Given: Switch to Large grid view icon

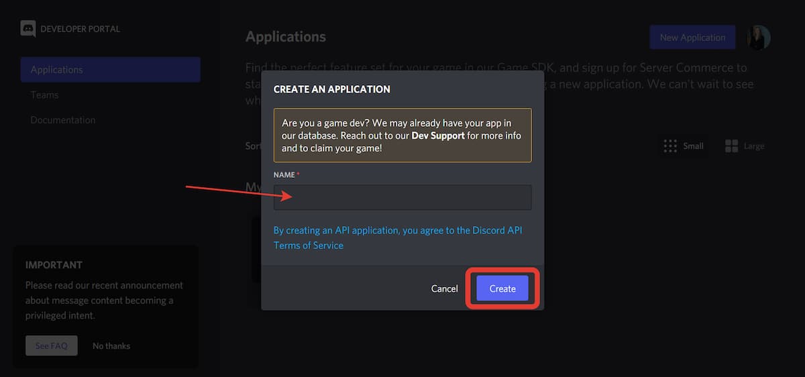Looking at the screenshot, I should [731, 146].
